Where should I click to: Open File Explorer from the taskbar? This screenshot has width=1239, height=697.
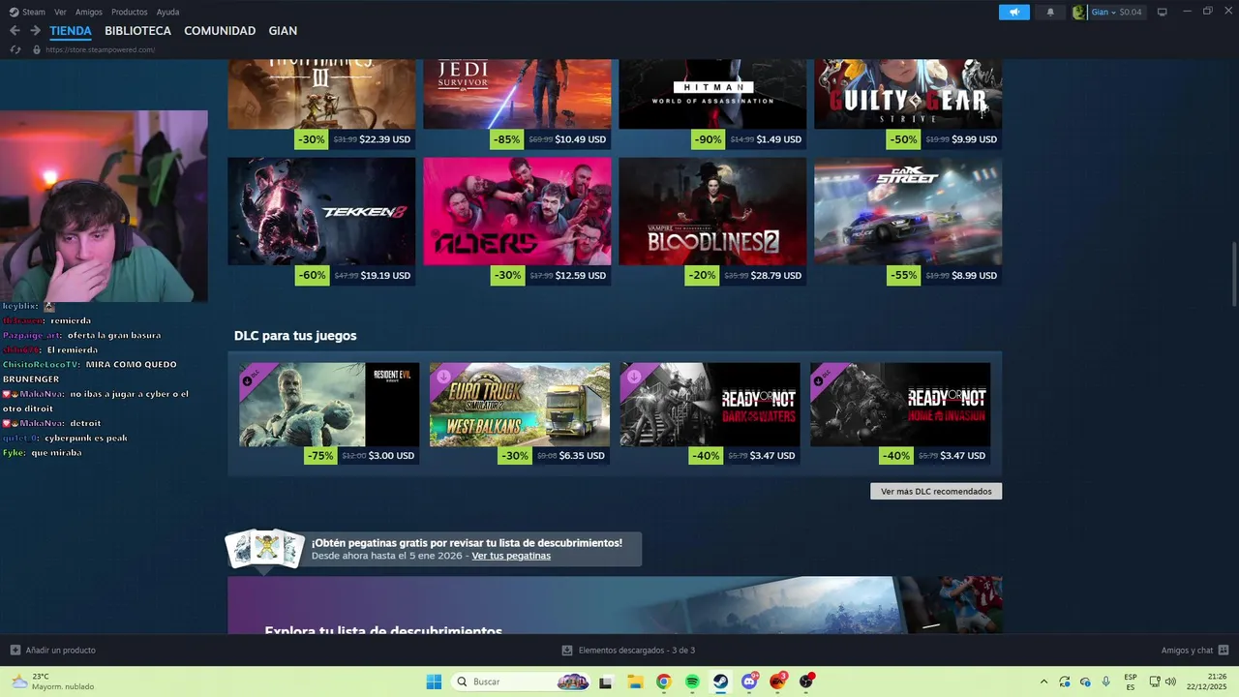(x=635, y=682)
